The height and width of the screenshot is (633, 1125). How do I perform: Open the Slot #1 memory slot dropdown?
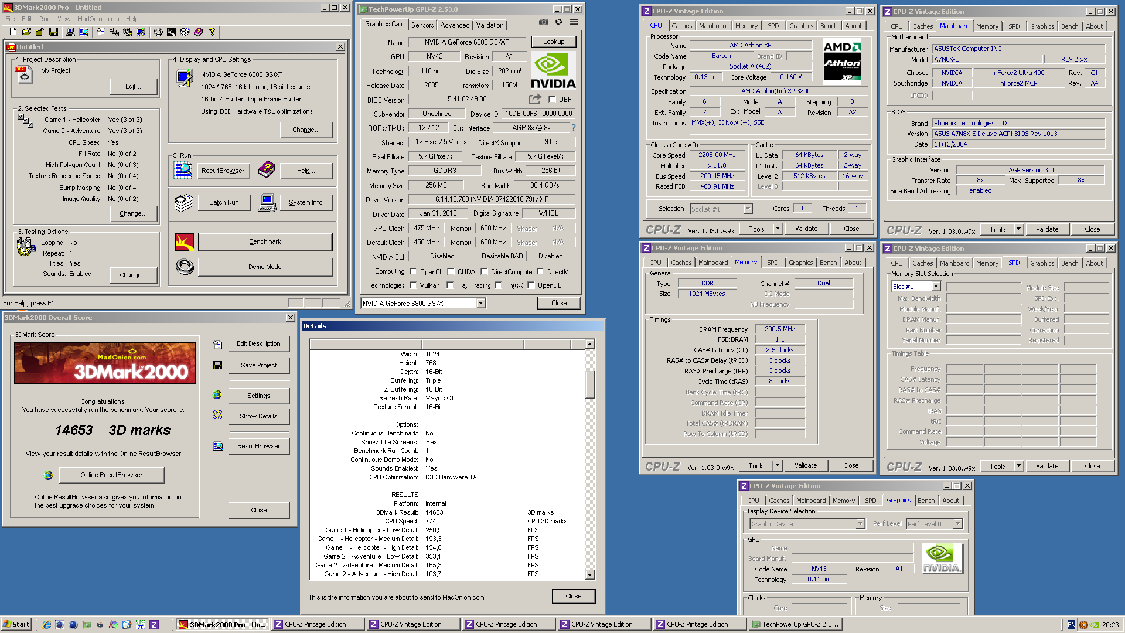pyautogui.click(x=936, y=286)
